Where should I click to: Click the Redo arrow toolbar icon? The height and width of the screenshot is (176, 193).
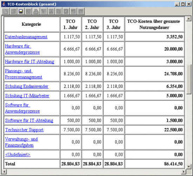point(81,11)
